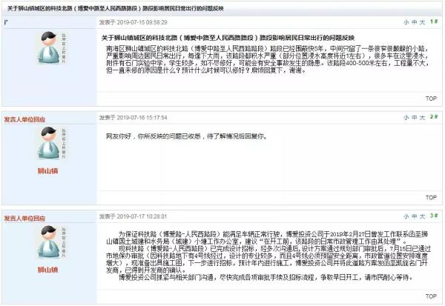This screenshot has width=445, height=306.
Task: Jump to TOP from third post
Action: pos(431,296)
